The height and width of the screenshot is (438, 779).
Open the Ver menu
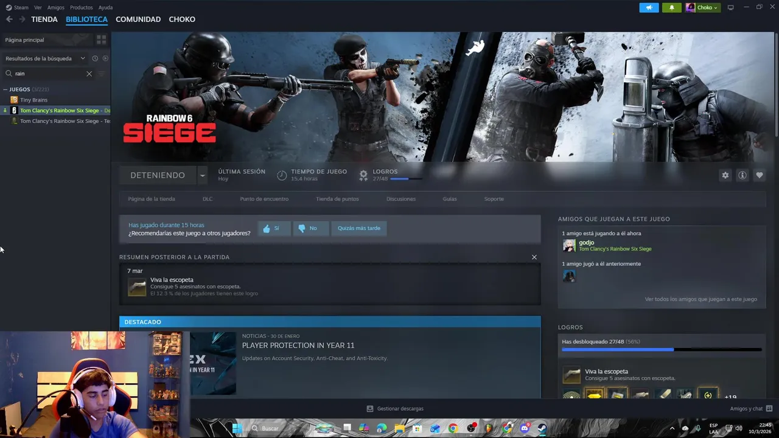coord(38,7)
